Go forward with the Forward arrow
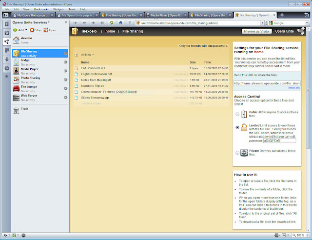 [93, 23]
